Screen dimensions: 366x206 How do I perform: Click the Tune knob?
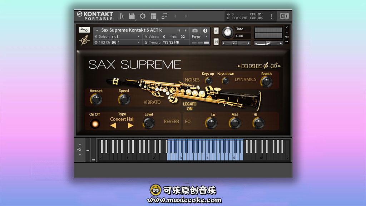coord(228,33)
